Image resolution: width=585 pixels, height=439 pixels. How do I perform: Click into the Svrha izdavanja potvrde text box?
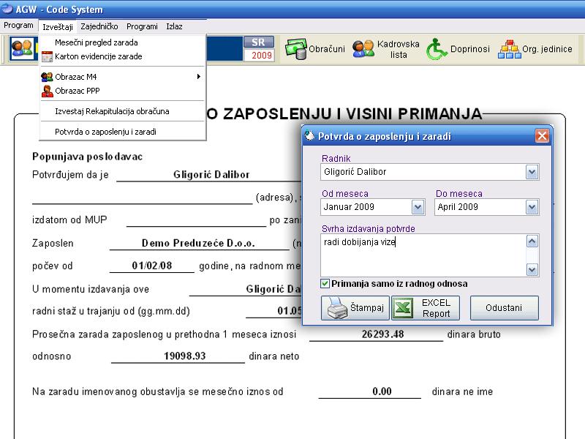click(423, 255)
